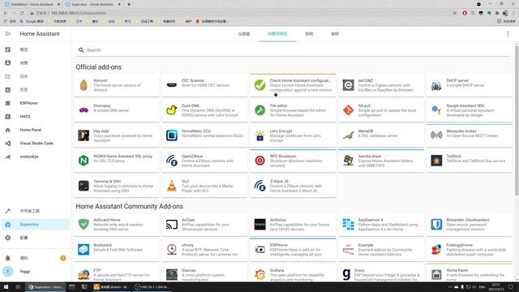
Task: Open the File editor wrench icon
Action: (259, 110)
